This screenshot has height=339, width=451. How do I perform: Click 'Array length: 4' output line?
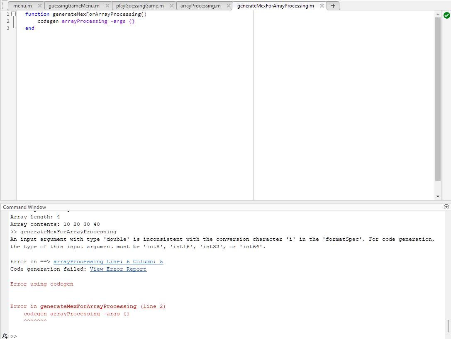point(35,217)
